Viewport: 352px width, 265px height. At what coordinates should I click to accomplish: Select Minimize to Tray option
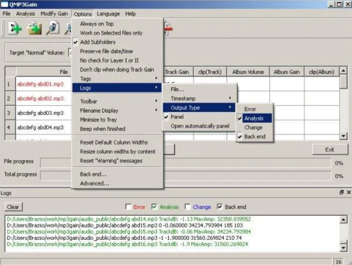click(117, 120)
